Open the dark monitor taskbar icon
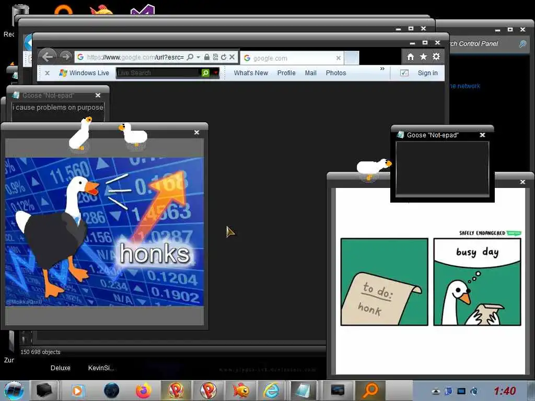 pos(337,391)
